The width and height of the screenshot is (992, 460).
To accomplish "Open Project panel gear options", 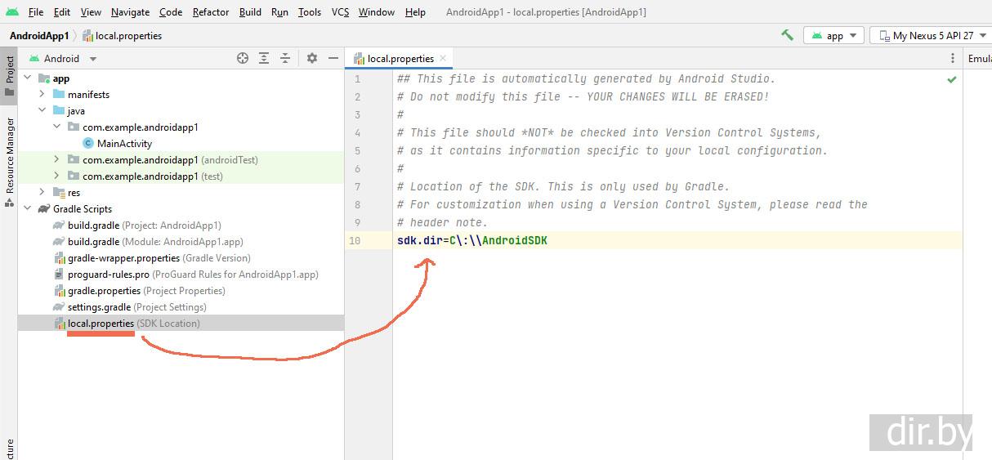I will click(x=311, y=58).
